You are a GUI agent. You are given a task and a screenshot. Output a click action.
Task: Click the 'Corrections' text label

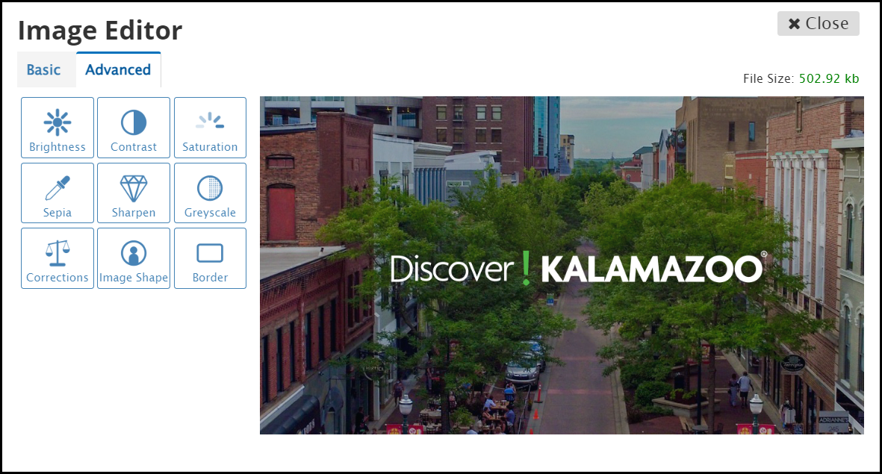coord(58,278)
